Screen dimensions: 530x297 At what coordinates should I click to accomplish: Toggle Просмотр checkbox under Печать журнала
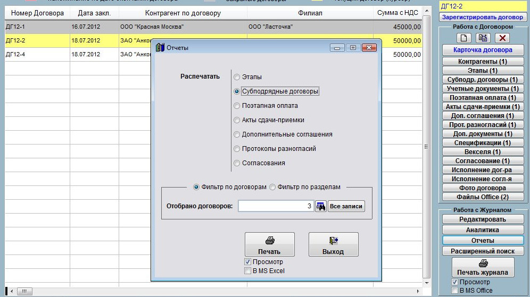click(454, 282)
